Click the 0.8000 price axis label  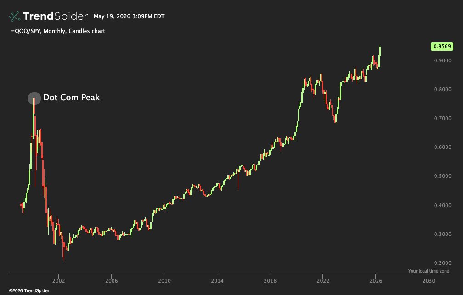coord(442,89)
